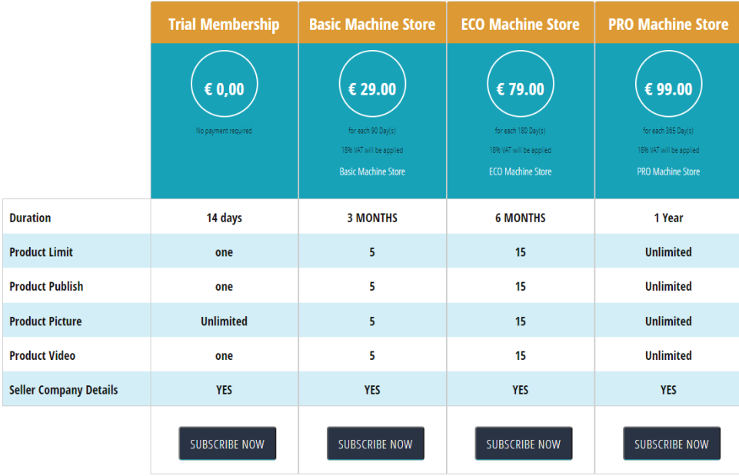This screenshot has width=739, height=476.
Task: Select the Product Video row label
Action: pos(42,355)
